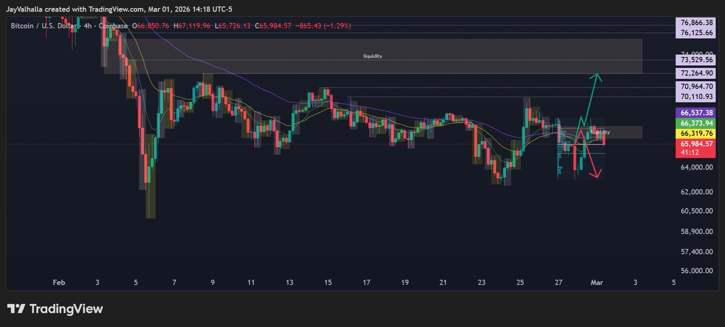
Task: Click the red 65,984.57 current price label
Action: click(x=697, y=144)
